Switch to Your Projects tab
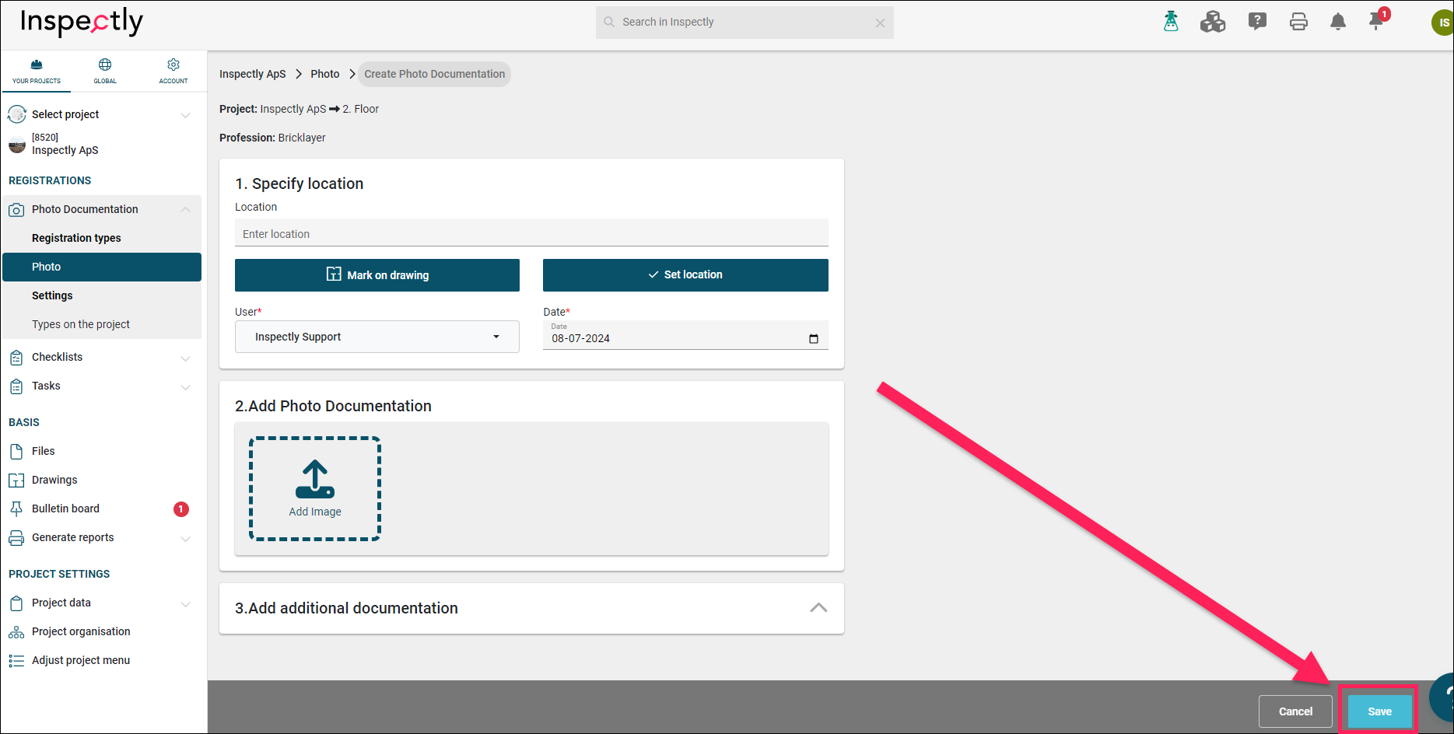Viewport: 1454px width, 734px height. point(37,72)
